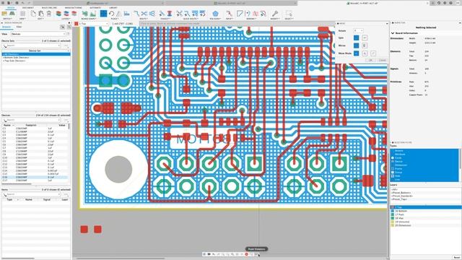Image resolution: width=462 pixels, height=260 pixels.
Task: Click Reset in Selection Filter panel
Action: pyautogui.click(x=457, y=257)
